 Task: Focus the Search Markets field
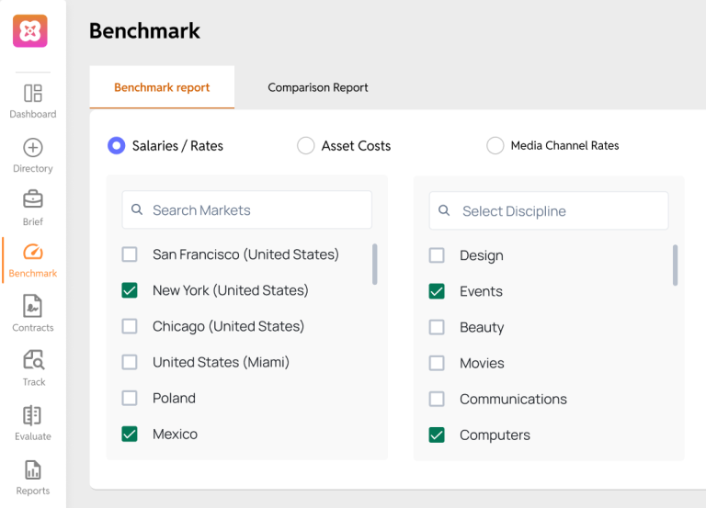[x=246, y=209]
